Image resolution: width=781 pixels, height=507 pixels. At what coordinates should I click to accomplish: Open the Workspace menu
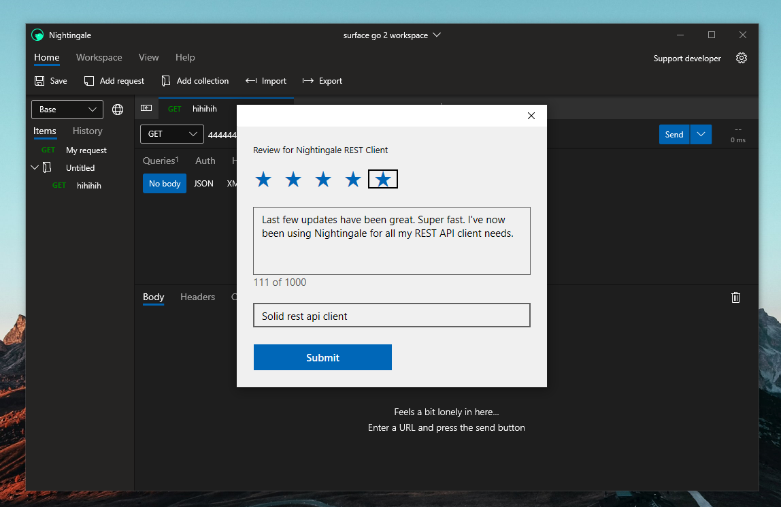(x=99, y=57)
